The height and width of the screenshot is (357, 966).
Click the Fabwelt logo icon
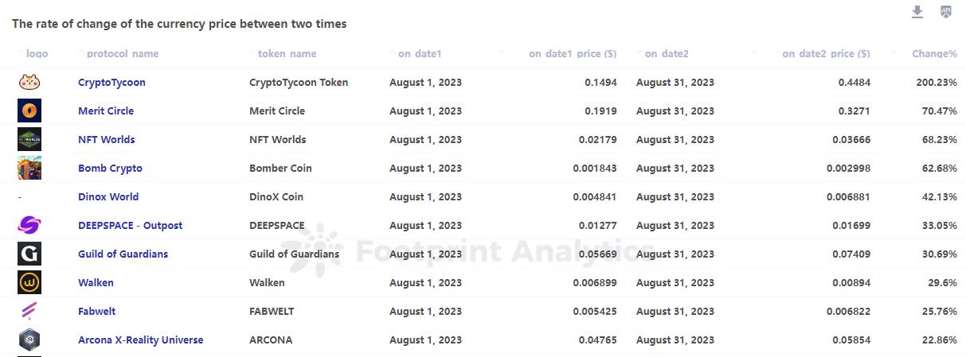29,311
